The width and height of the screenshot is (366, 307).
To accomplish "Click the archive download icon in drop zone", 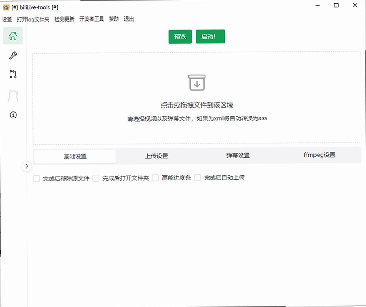I will click(197, 82).
